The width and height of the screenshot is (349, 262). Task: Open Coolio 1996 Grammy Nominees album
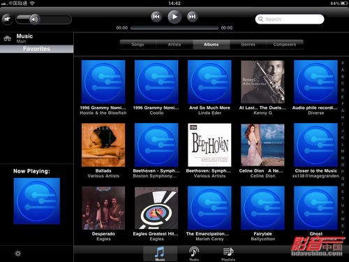coord(156,82)
